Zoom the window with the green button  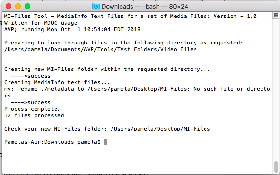click(28, 6)
